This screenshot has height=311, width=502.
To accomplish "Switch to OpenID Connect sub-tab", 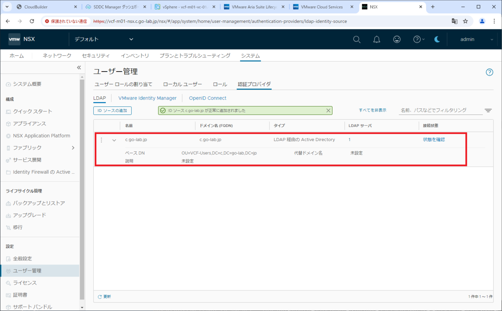I will 207,98.
